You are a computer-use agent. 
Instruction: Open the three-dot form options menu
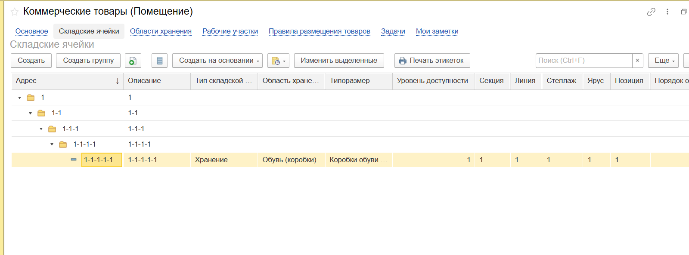click(667, 12)
